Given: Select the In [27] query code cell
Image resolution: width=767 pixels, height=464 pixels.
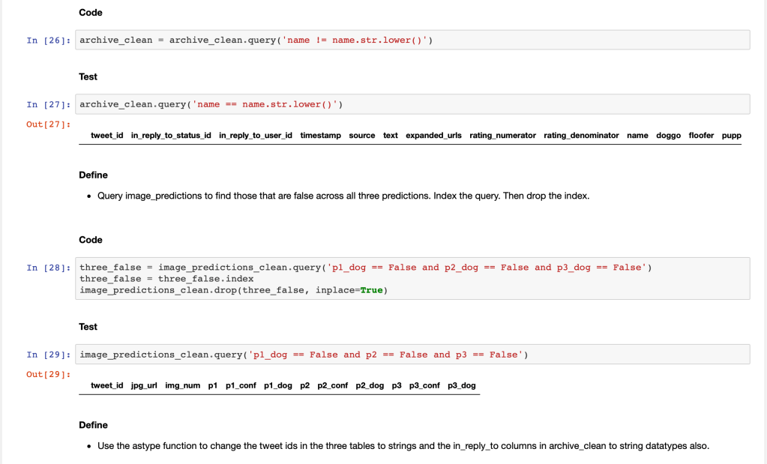Looking at the screenshot, I should [x=412, y=104].
